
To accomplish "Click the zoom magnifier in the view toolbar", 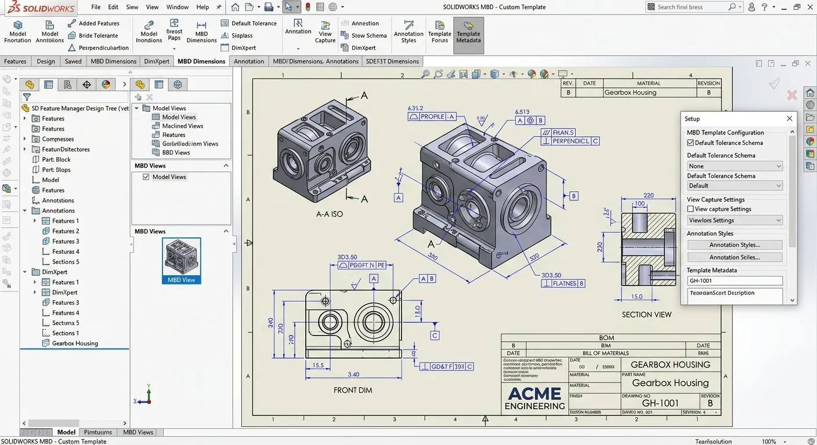I will pos(425,74).
